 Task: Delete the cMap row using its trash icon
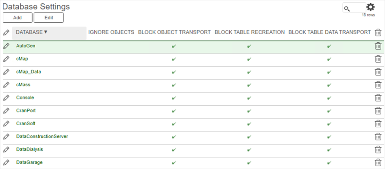(x=378, y=59)
